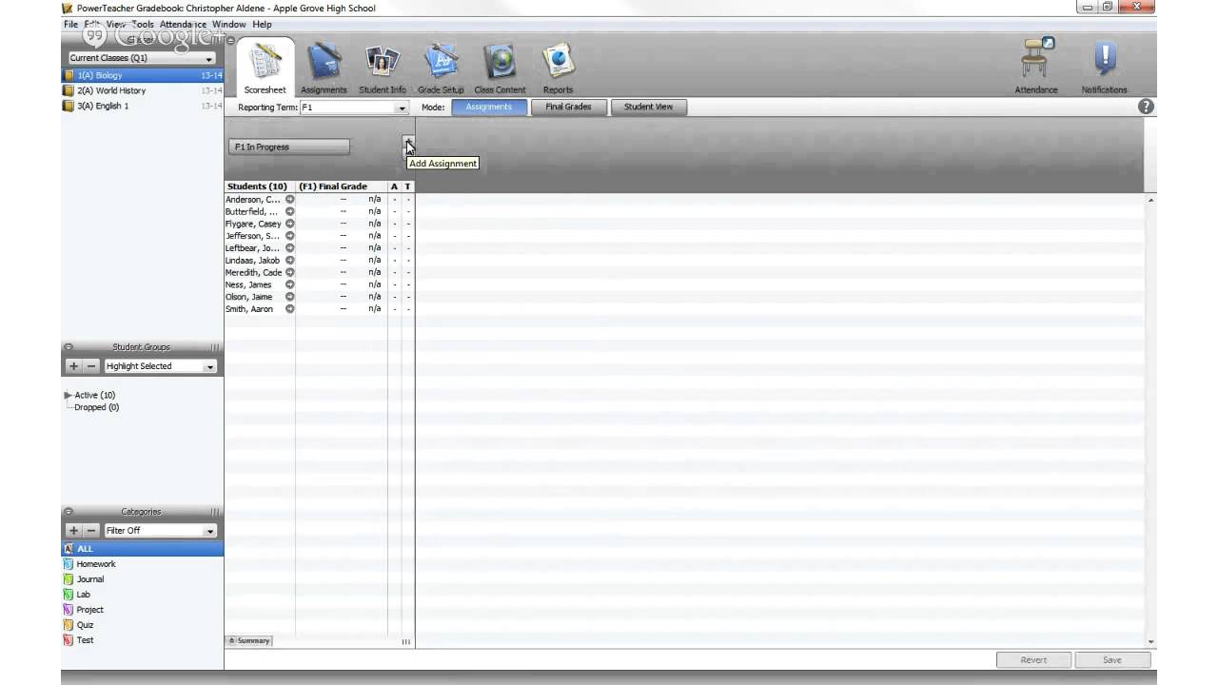This screenshot has height=685, width=1218.
Task: Open the Scoresheet view icon
Action: tap(265, 68)
